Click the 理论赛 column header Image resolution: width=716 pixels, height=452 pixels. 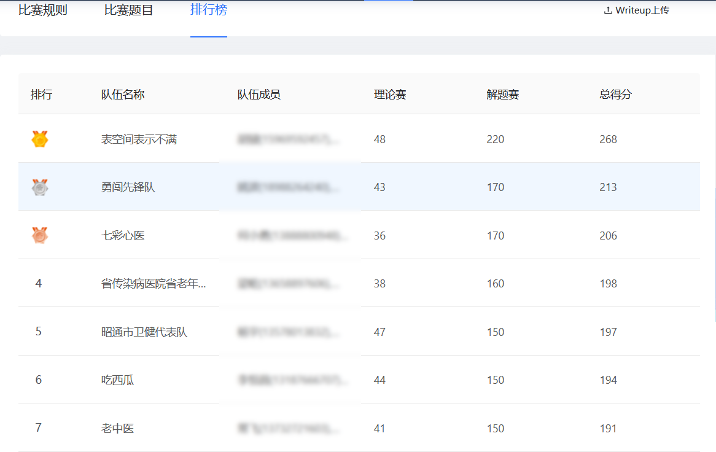coord(390,95)
